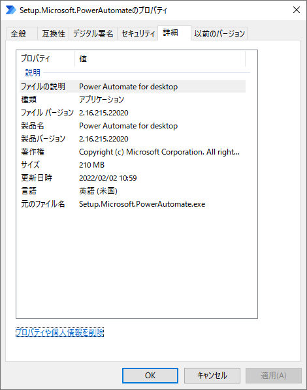
Task: Click the プロパティや個人情報を削除 link
Action: pos(59,333)
